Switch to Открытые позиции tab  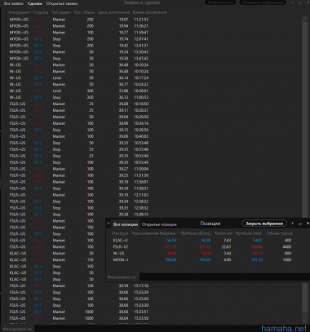pyautogui.click(x=159, y=224)
